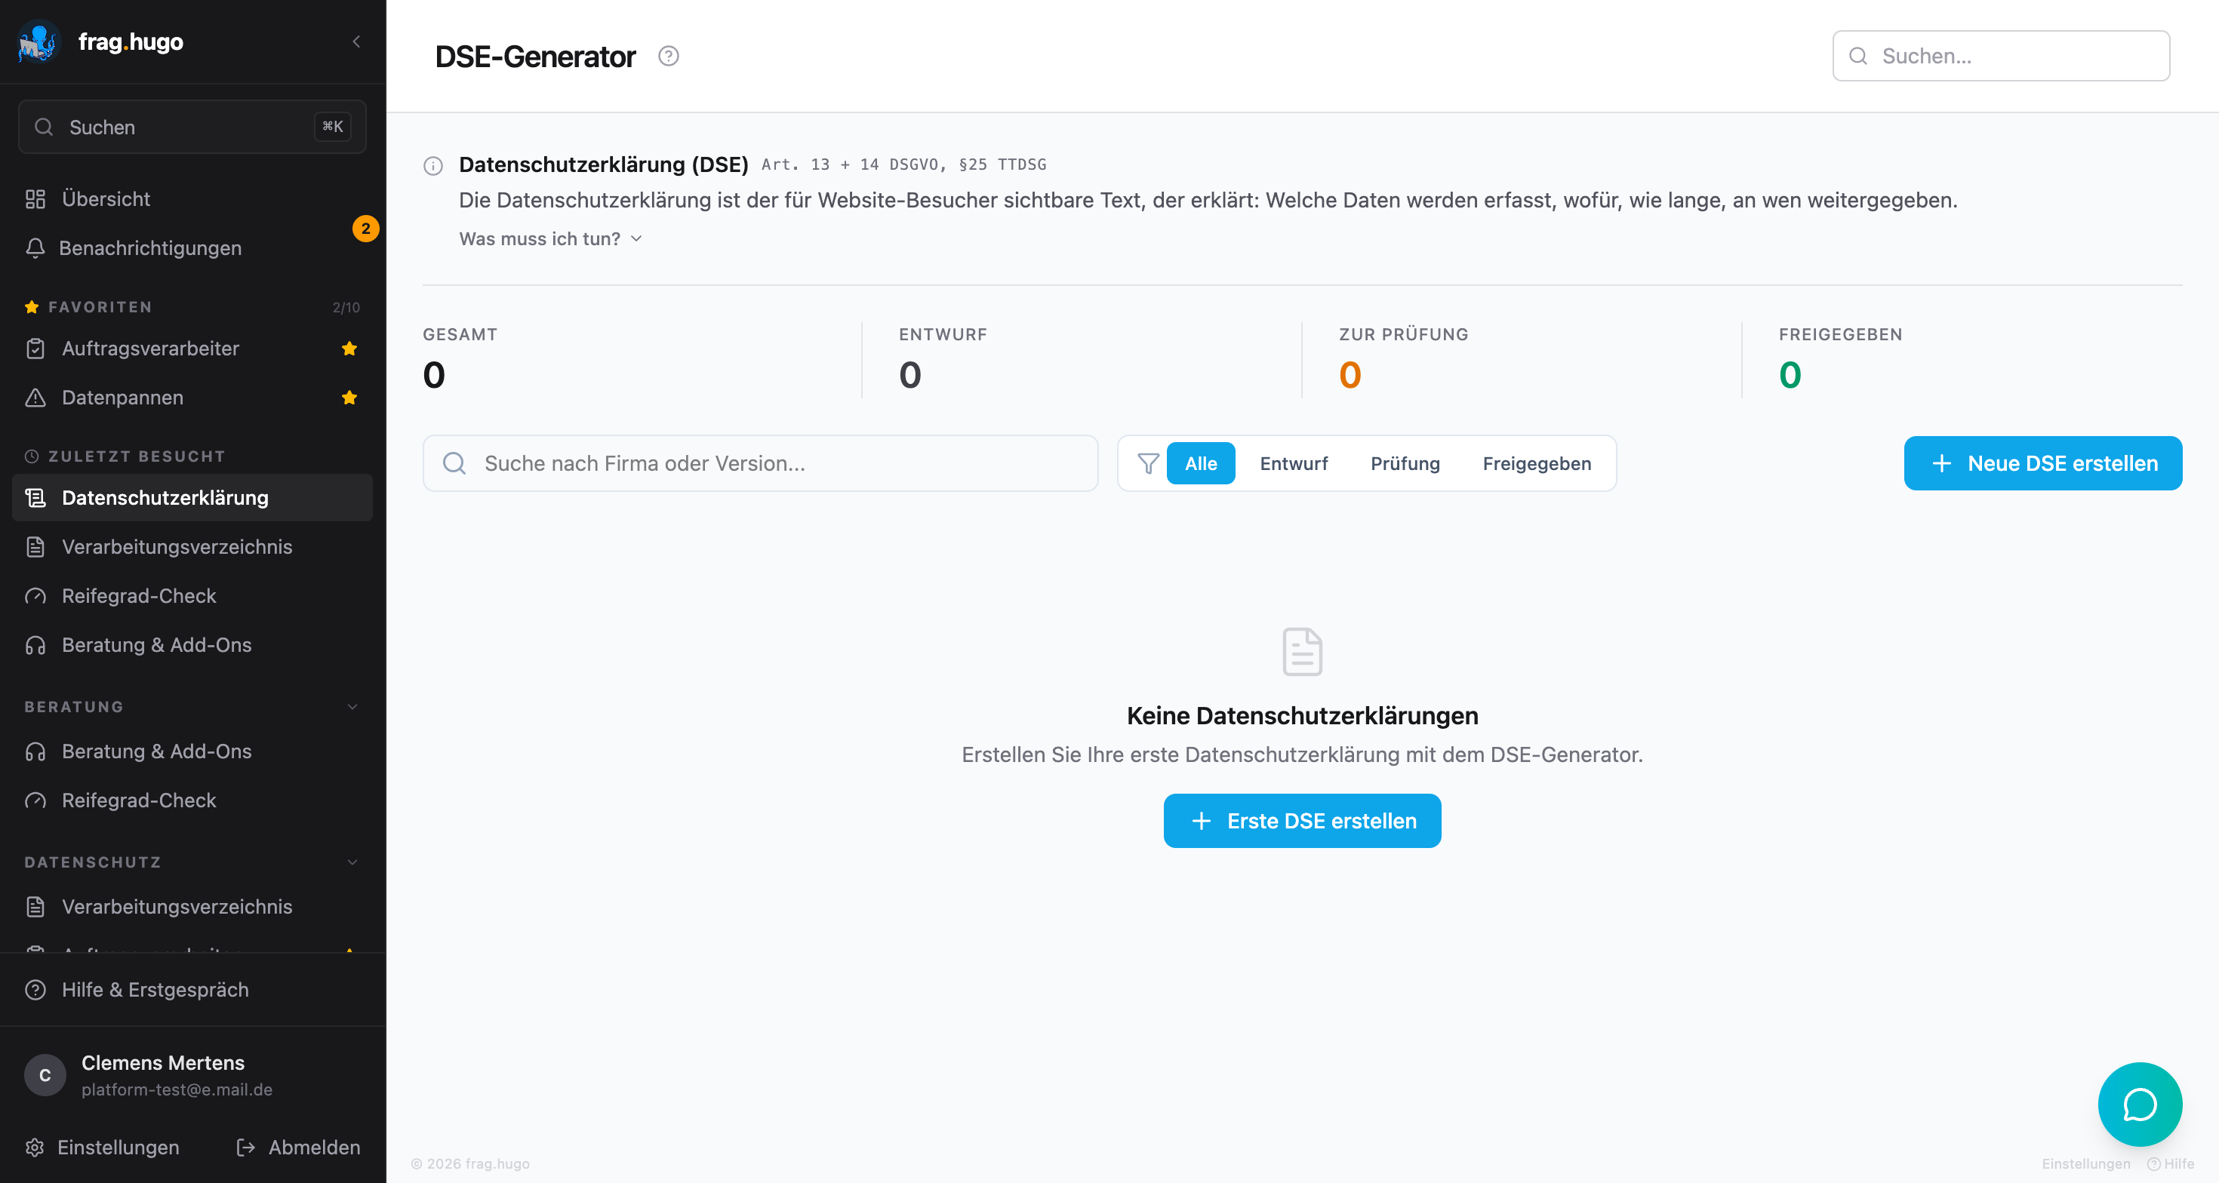Open Beratung & Add-Ons under Beratung section
Viewport: 2219px width, 1183px height.
point(191,751)
